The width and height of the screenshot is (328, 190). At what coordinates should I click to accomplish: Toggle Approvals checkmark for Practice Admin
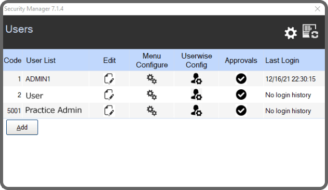click(241, 111)
